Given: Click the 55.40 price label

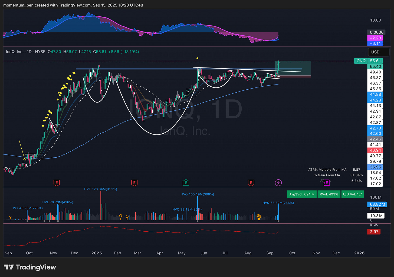Looking at the screenshot, I should tap(375, 66).
